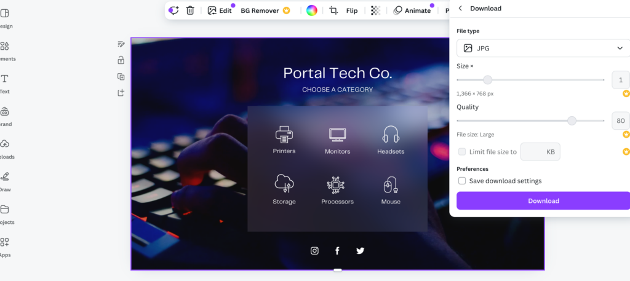Open the notes icon beside canvas

point(121,44)
